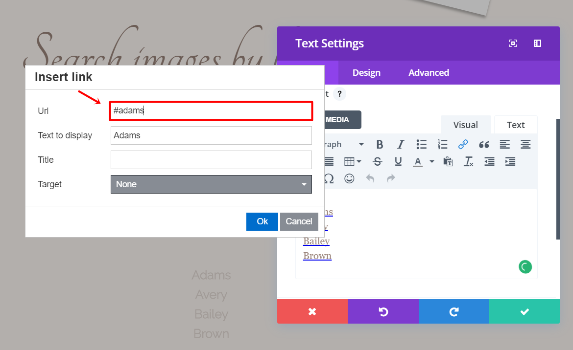Toggle bold formatting in the editor toolbar
The image size is (573, 350).
380,145
